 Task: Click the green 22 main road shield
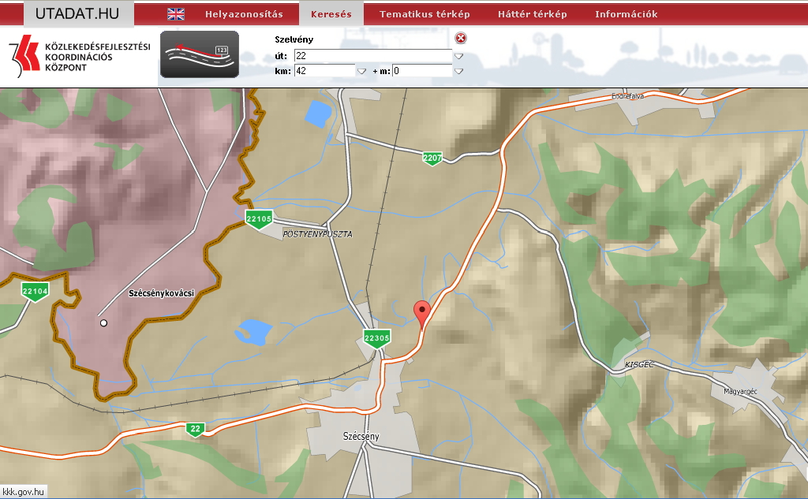[x=196, y=429]
